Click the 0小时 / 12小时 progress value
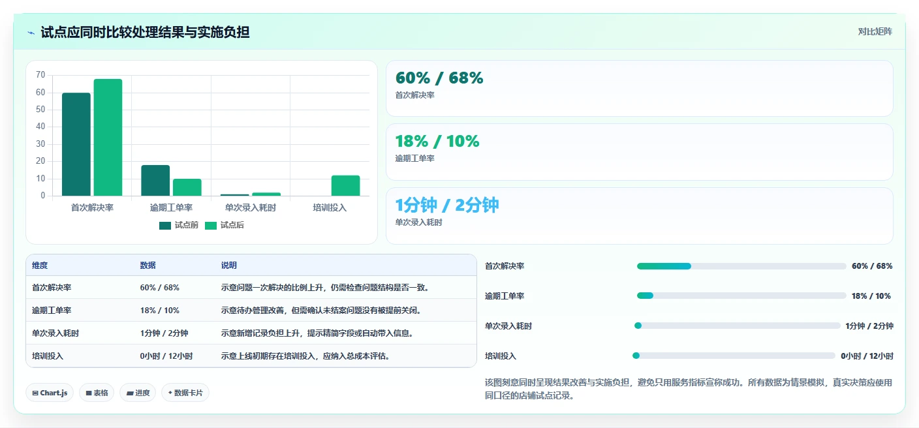919x428 pixels. (867, 356)
